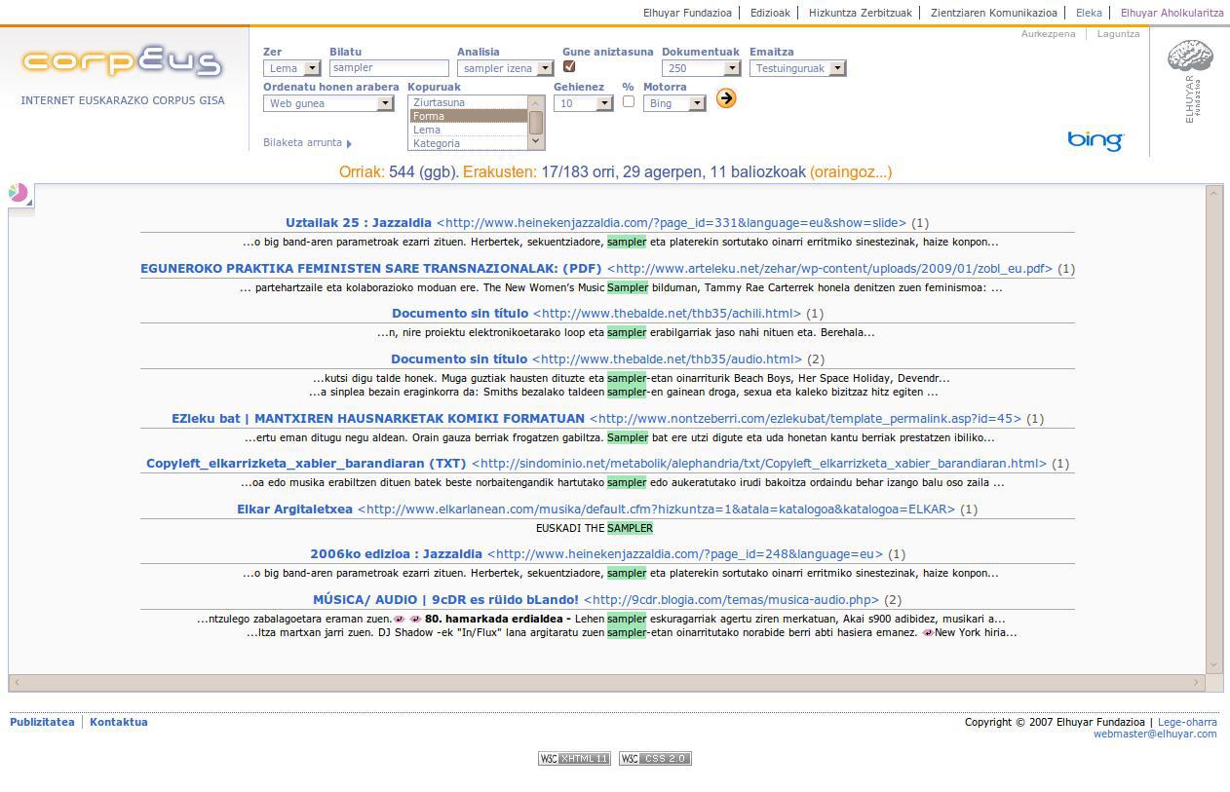Click the corpEus logo

[x=122, y=61]
